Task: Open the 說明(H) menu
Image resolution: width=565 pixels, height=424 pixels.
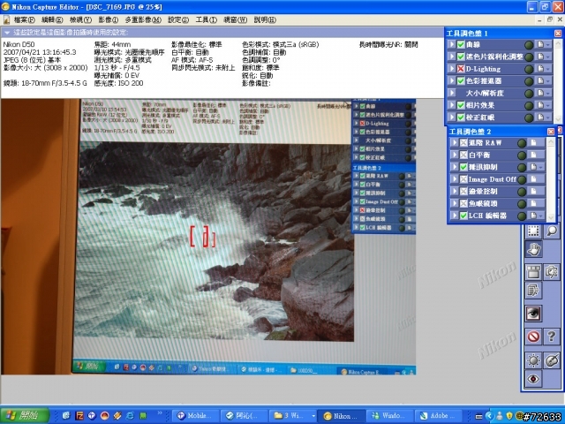Action: (265, 19)
